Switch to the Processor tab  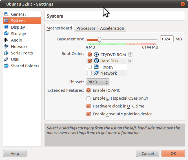click(86, 28)
